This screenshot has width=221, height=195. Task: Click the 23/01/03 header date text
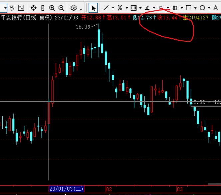(x=66, y=18)
